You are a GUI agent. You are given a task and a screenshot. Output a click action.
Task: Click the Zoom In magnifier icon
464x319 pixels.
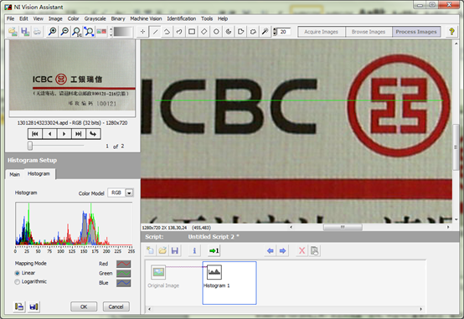pyautogui.click(x=53, y=31)
